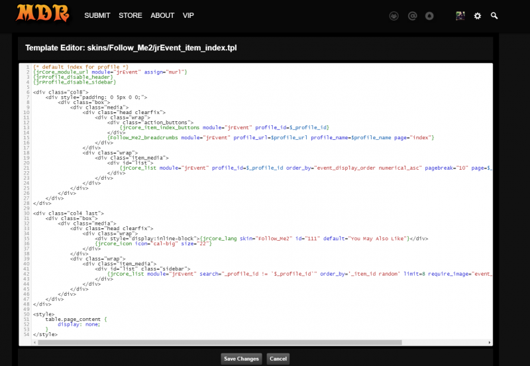530x366 pixels.
Task: Open the @ mentions icon
Action: (x=411, y=15)
